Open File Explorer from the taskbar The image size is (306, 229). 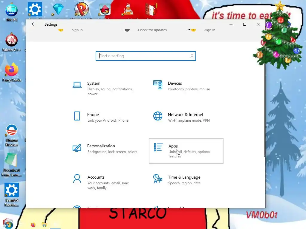(44, 225)
